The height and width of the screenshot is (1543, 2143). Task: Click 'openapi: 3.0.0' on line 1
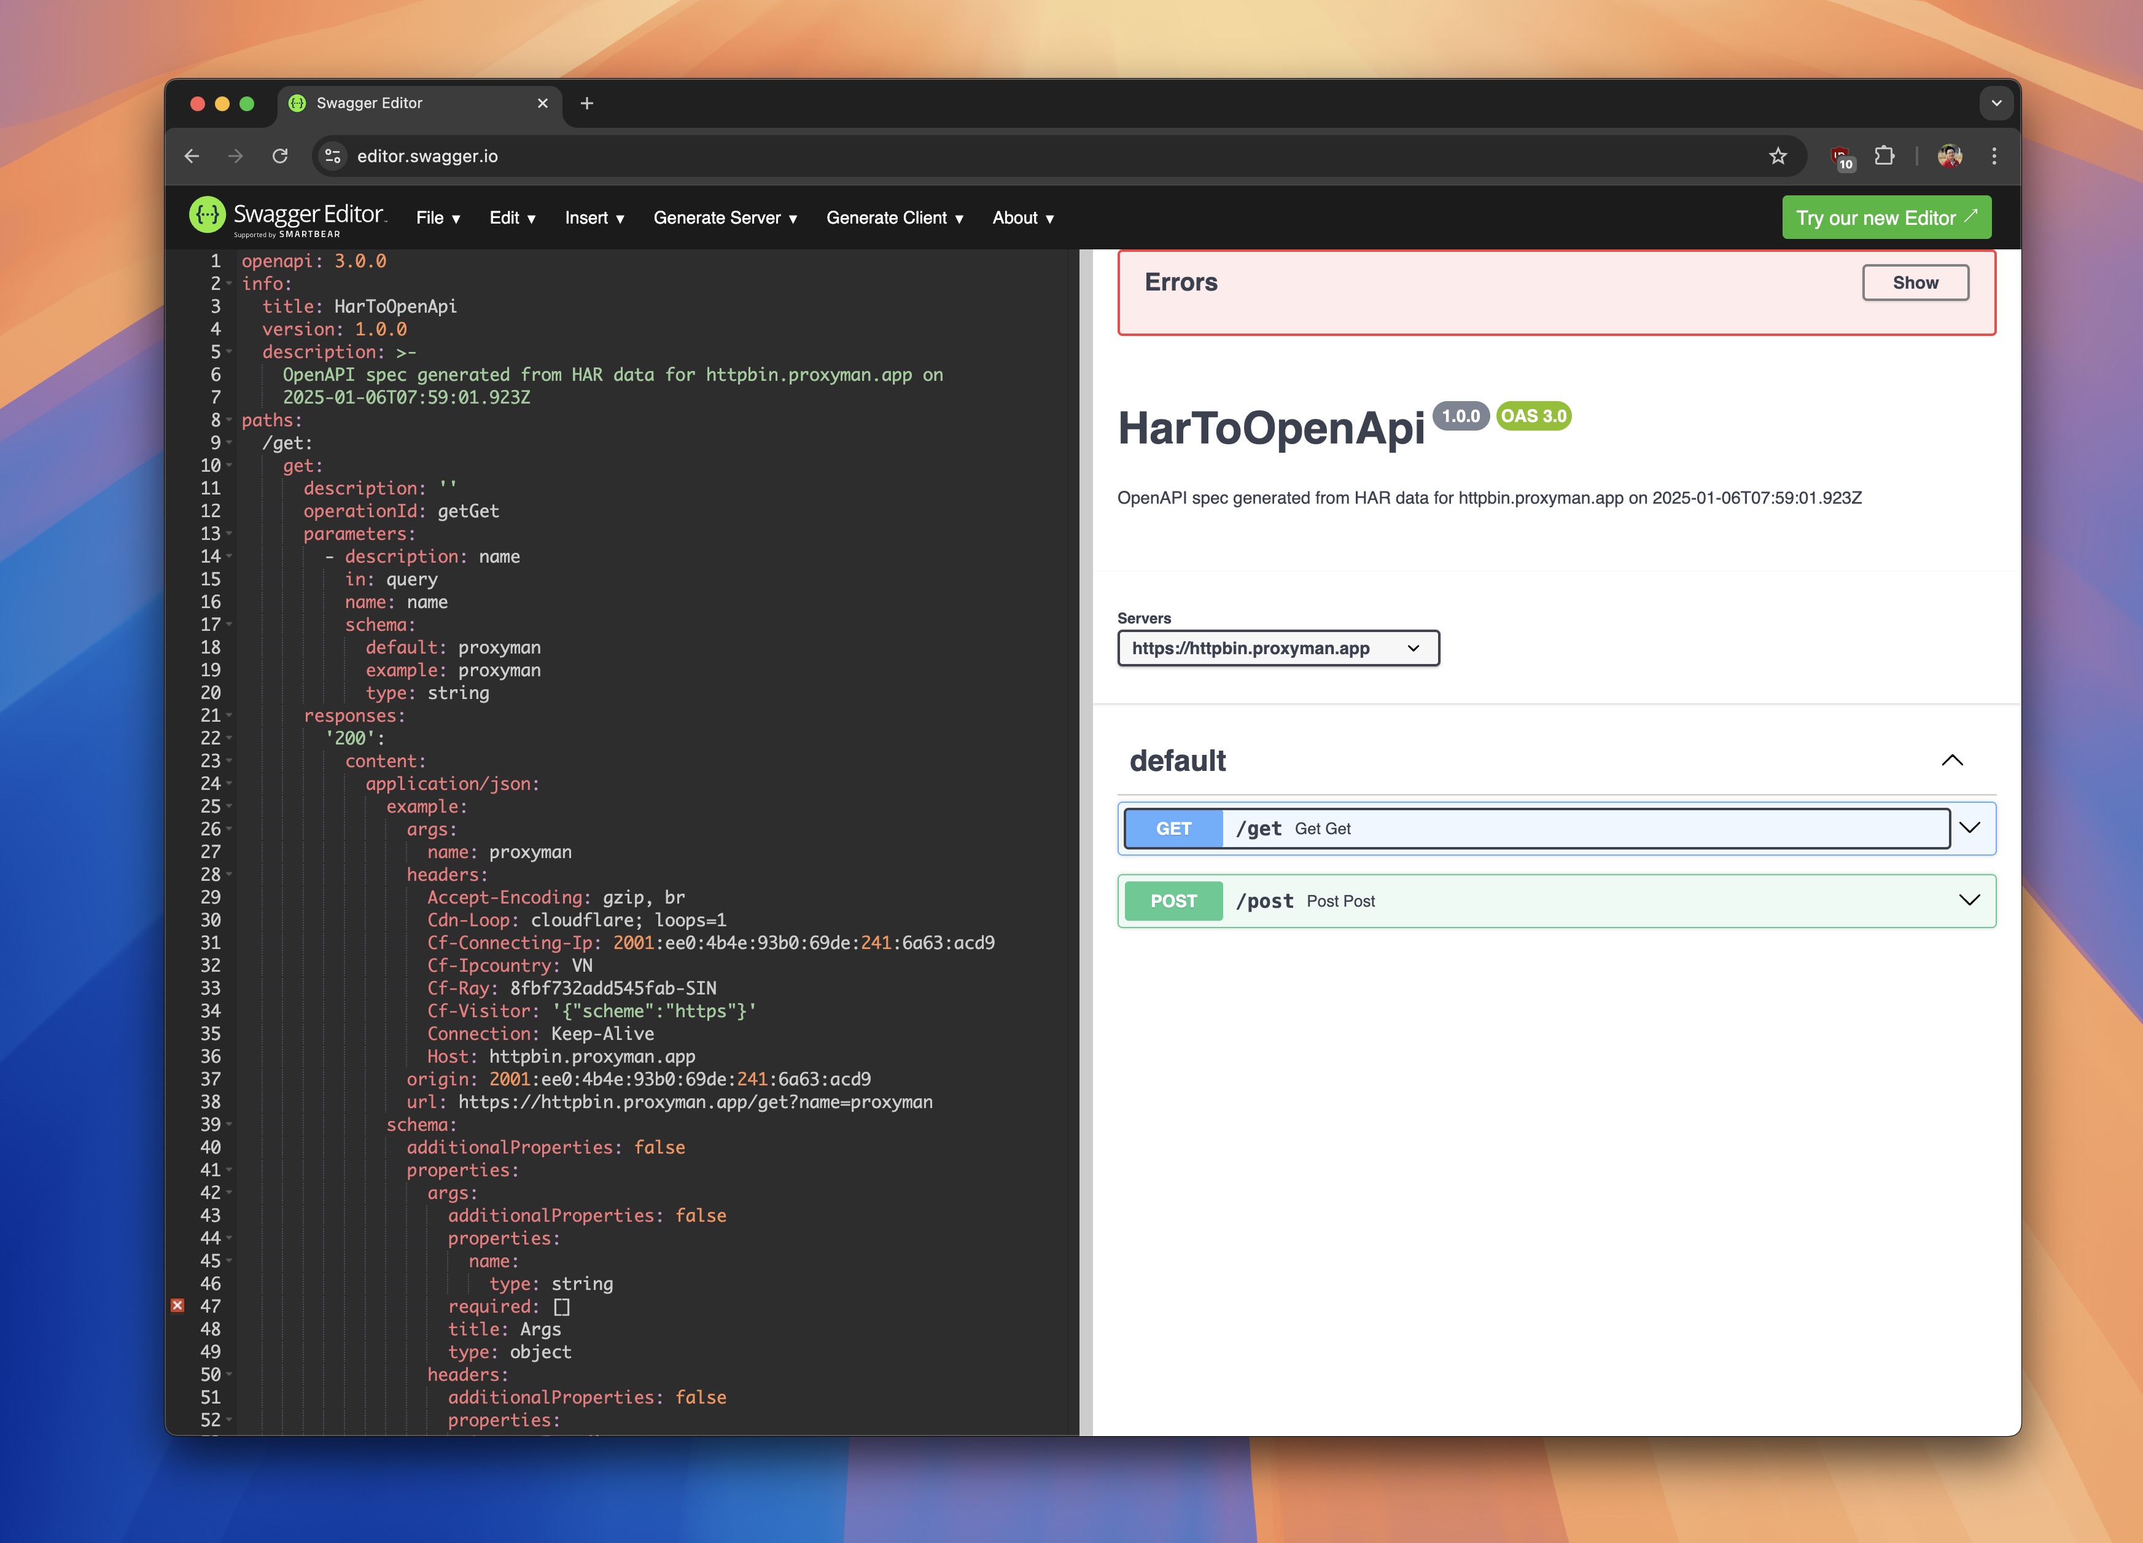click(x=314, y=261)
